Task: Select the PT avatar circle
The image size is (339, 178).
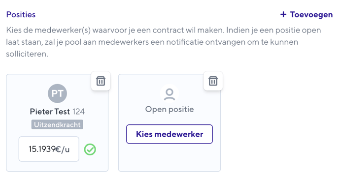Action: [x=57, y=93]
